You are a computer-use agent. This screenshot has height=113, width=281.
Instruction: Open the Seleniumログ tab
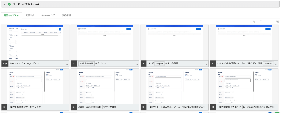coord(48,16)
